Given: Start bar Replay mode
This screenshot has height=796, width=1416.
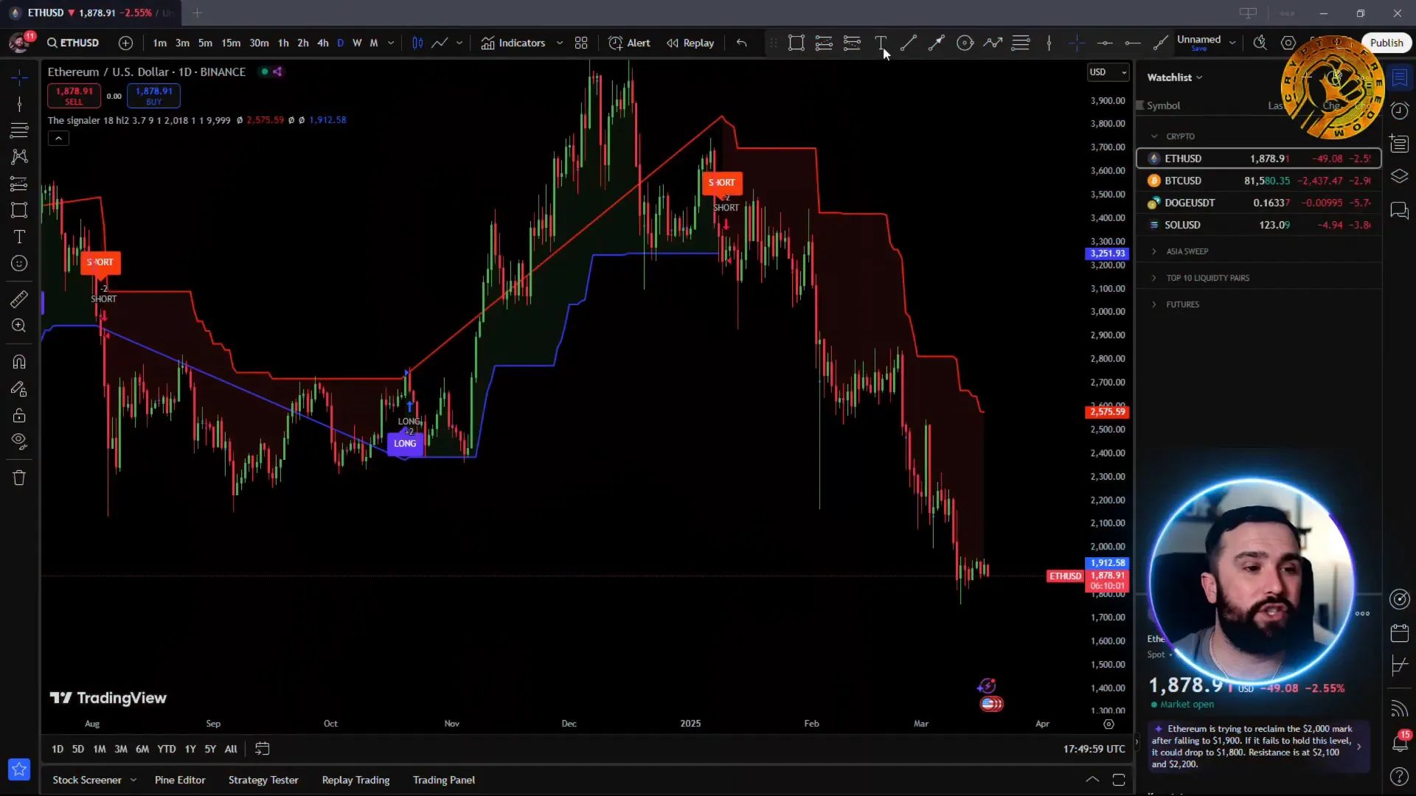Looking at the screenshot, I should pyautogui.click(x=690, y=43).
